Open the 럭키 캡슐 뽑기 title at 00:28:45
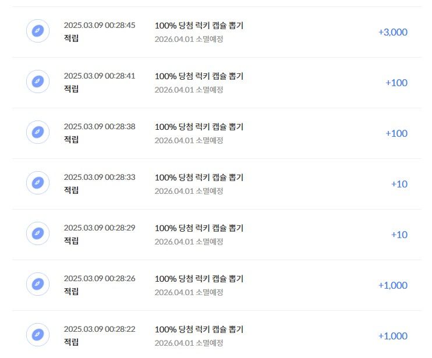 [x=199, y=26]
